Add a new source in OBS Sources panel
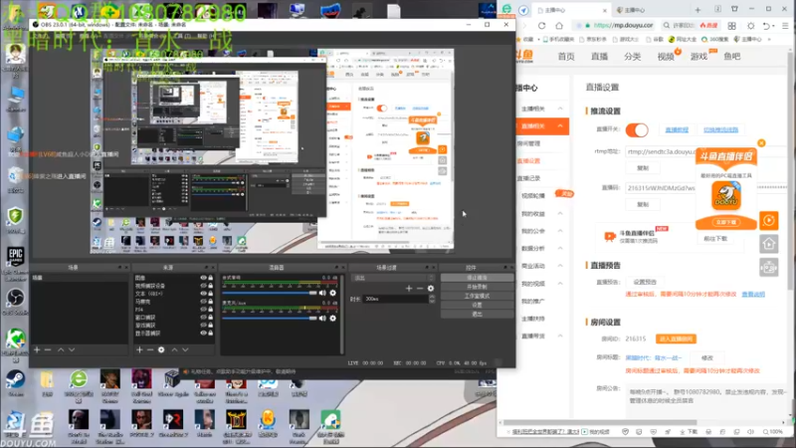 tap(139, 350)
